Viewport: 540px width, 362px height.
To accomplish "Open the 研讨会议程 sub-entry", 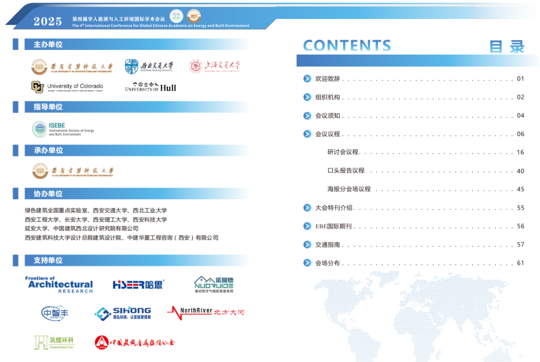I will [x=343, y=152].
